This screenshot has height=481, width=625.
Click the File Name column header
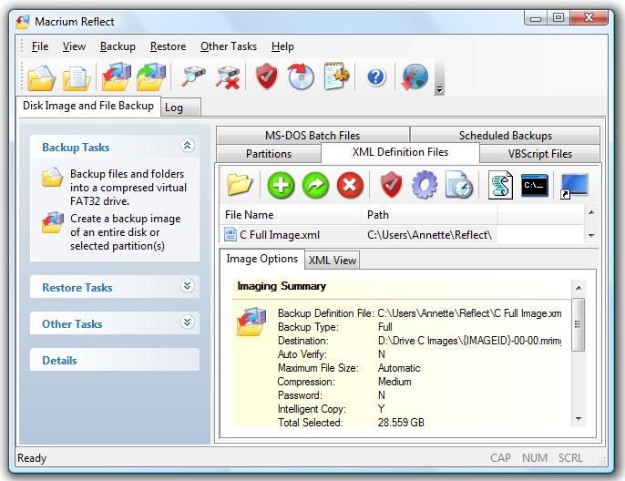tap(290, 215)
